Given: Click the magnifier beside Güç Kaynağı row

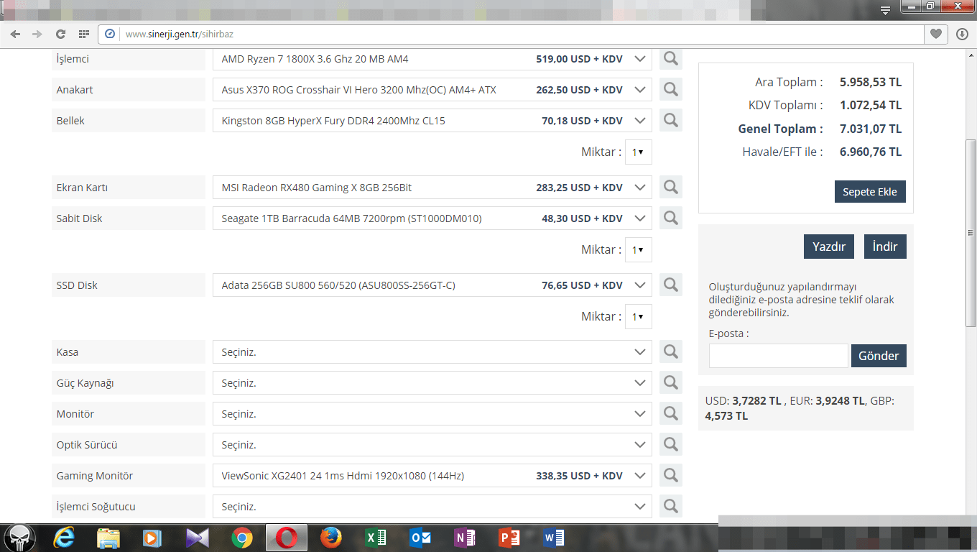Looking at the screenshot, I should [671, 383].
